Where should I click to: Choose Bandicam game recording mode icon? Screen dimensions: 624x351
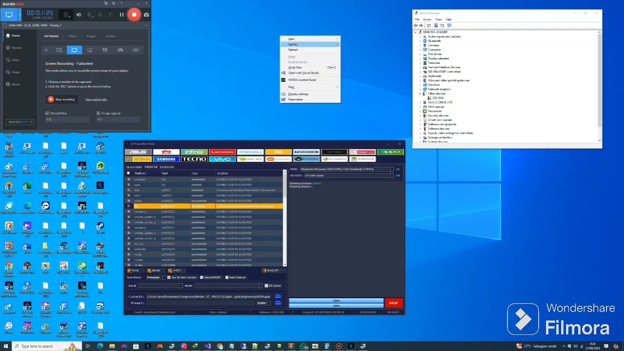click(120, 50)
